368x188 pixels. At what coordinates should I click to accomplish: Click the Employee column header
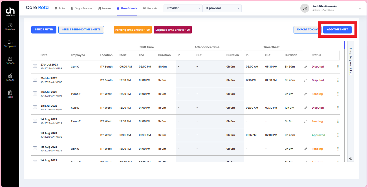78,55
